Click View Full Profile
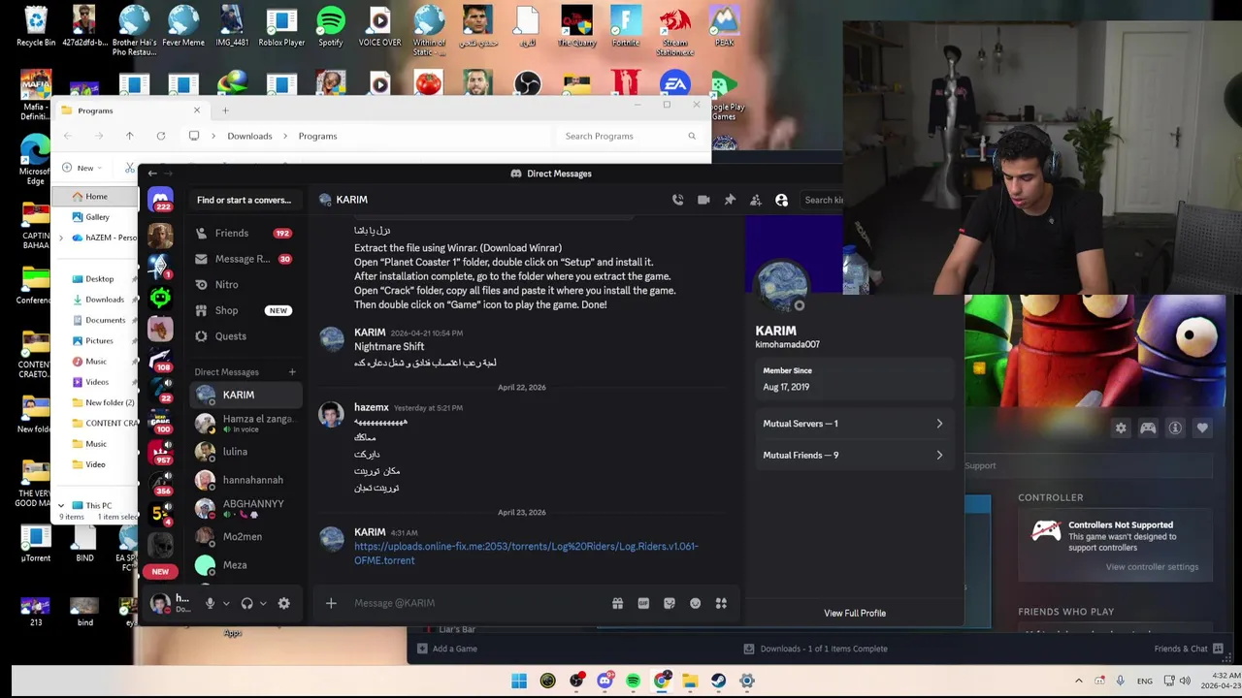The image size is (1242, 698). (855, 613)
